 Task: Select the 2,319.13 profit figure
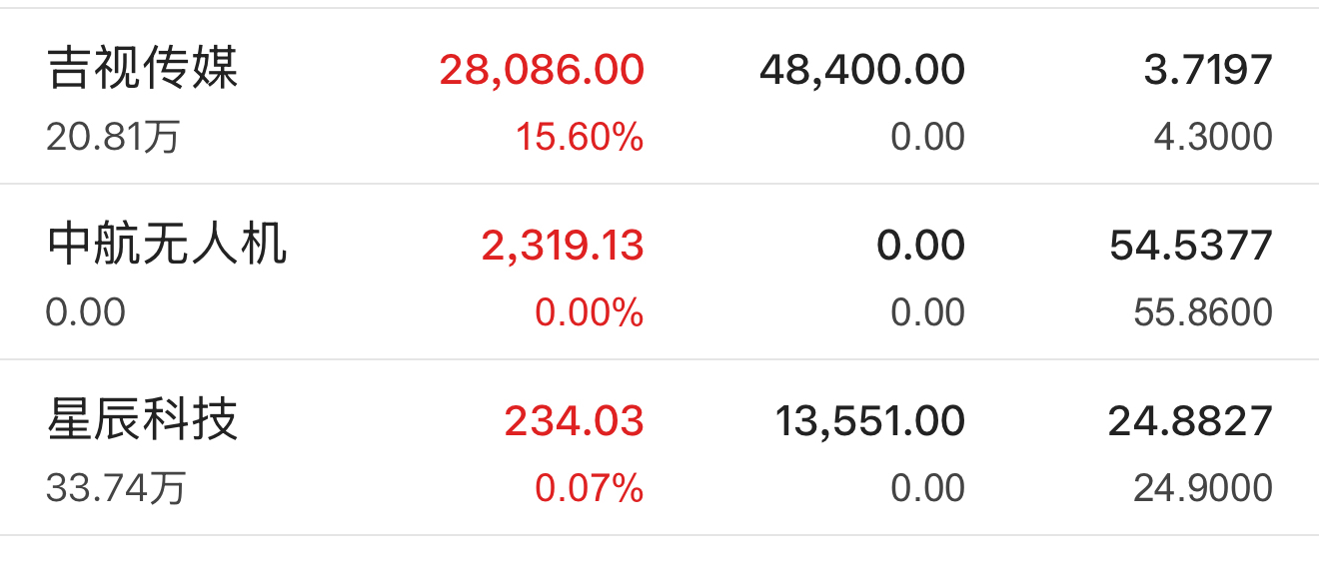pyautogui.click(x=563, y=247)
